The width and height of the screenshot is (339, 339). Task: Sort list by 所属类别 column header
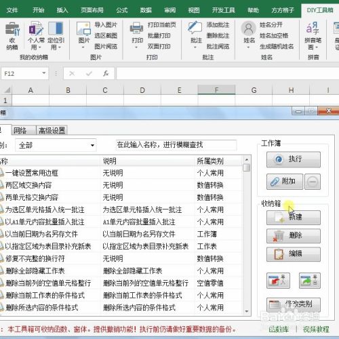(218, 161)
